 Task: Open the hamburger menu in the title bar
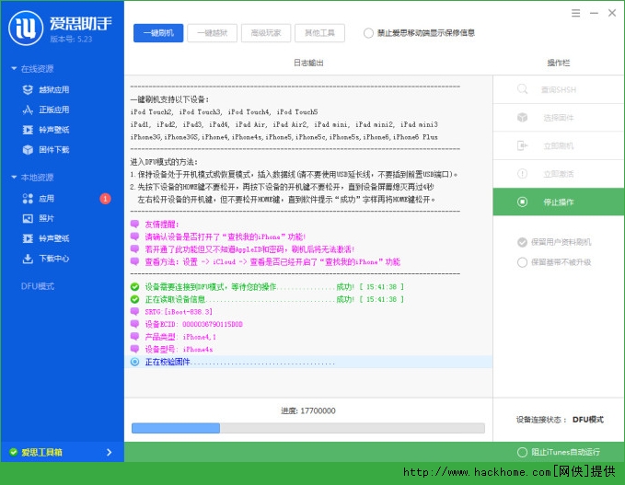pos(575,13)
